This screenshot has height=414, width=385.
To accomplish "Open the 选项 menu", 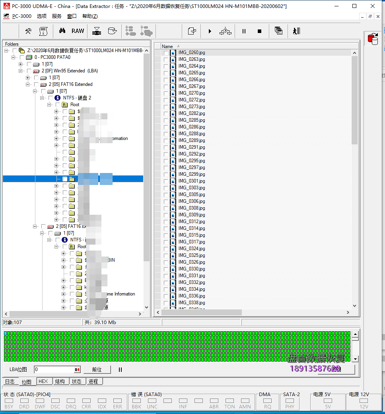I will point(41,16).
